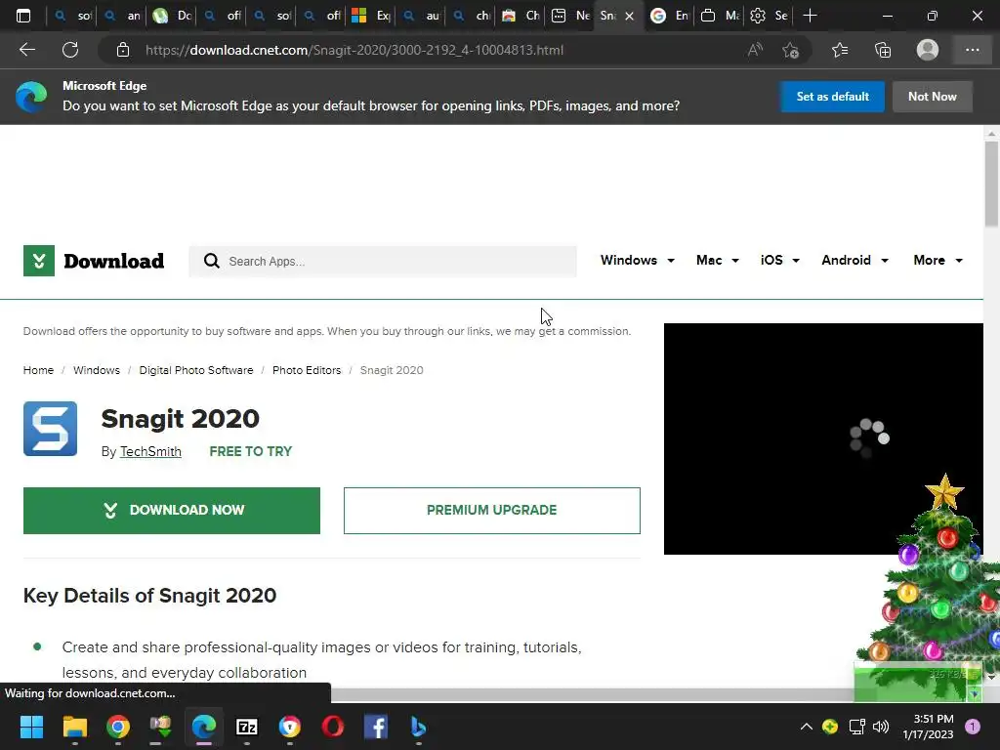Click the green Download logo icon
The image size is (1000, 750).
[x=39, y=261]
